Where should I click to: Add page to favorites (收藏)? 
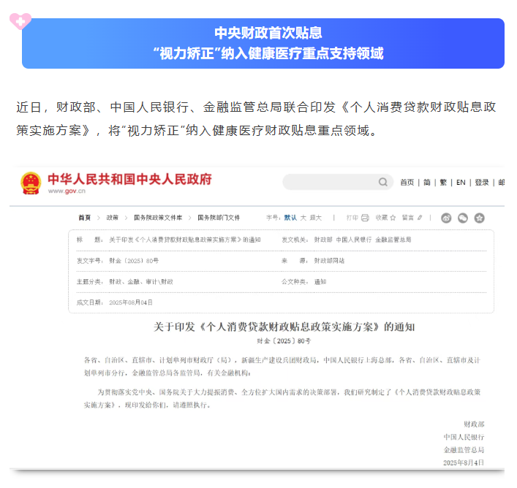coord(385,218)
